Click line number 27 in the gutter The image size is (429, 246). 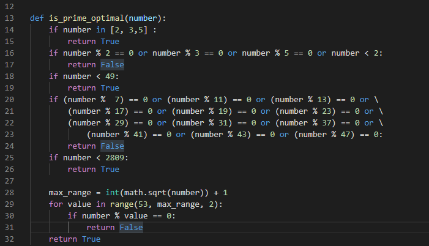(x=9, y=181)
